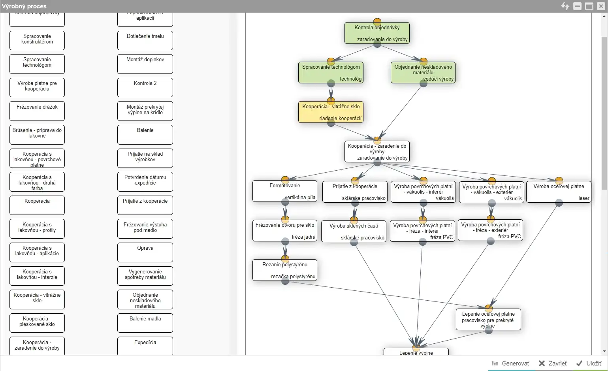Save the process with Uložiť
This screenshot has height=371, width=608.
(589, 363)
